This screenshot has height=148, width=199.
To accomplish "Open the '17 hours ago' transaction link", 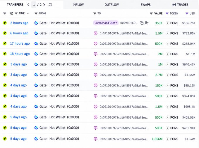I will pos(20,43).
